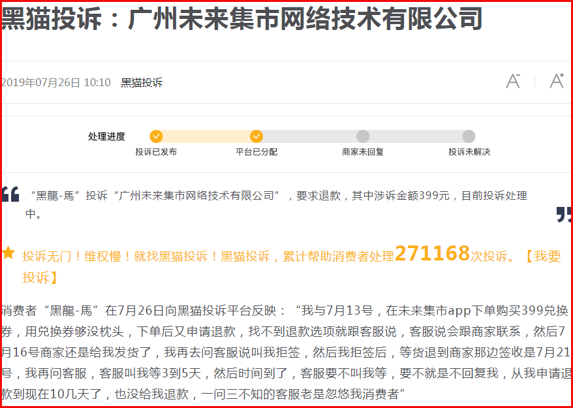Viewport: 573px width, 408px height.
Task: Increase font size with the A+ icon
Action: coord(557,80)
